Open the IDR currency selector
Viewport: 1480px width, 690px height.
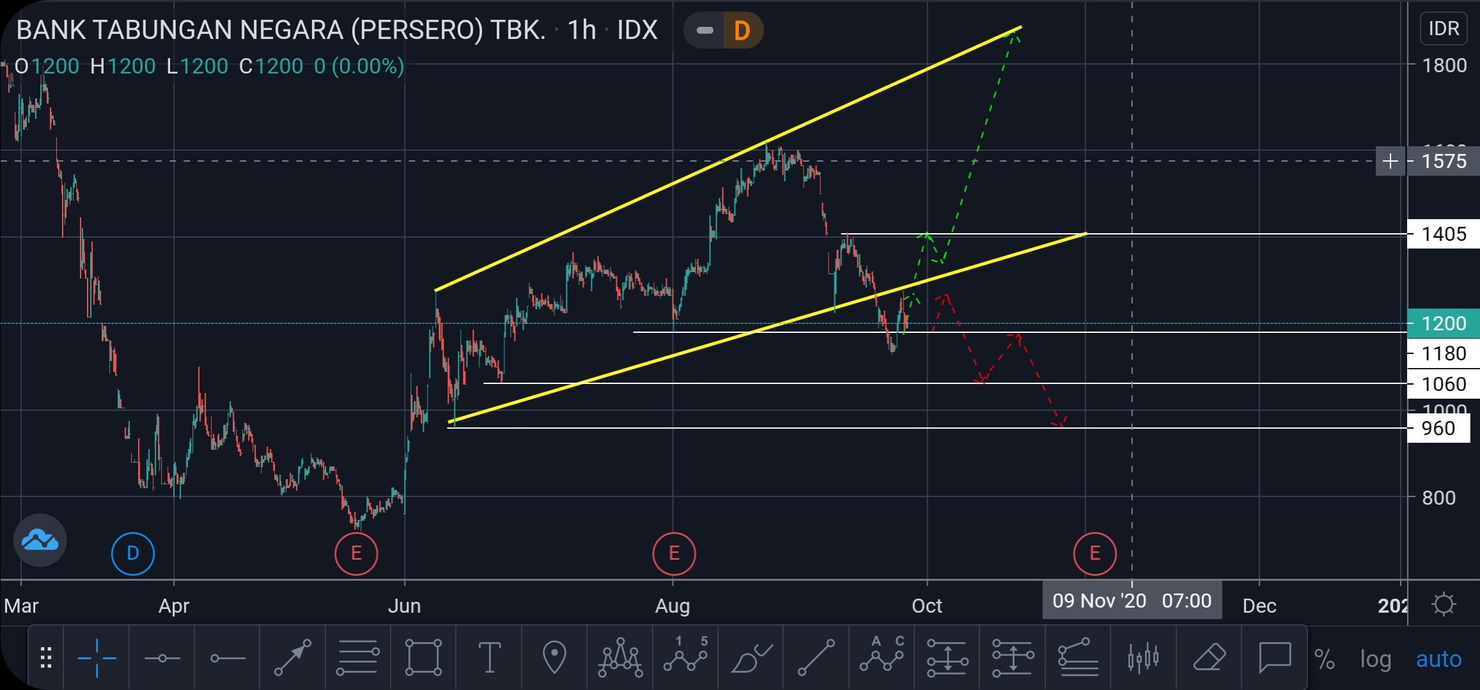click(x=1444, y=29)
